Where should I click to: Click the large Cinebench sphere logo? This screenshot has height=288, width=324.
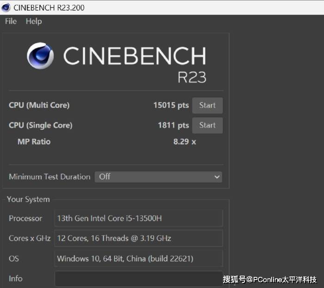click(x=40, y=55)
